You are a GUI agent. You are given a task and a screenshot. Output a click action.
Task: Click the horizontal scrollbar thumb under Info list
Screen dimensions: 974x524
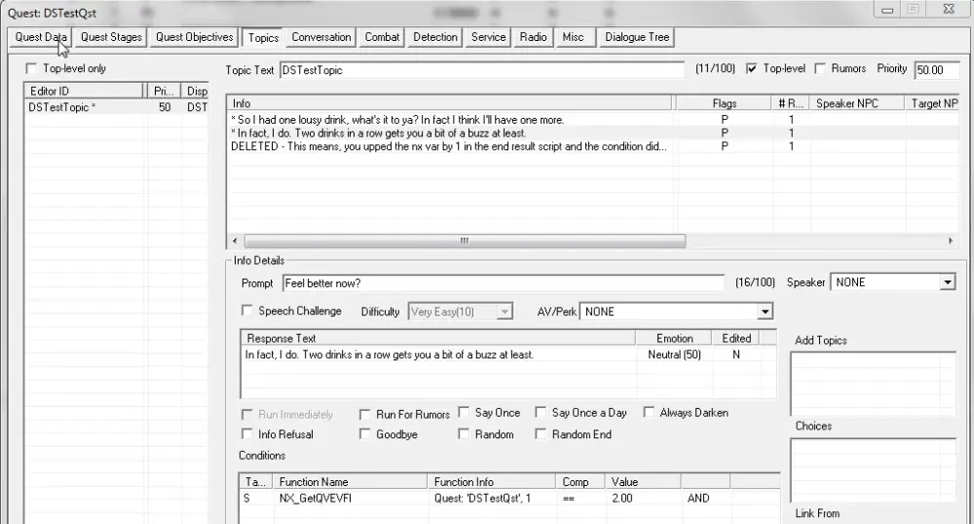pyautogui.click(x=465, y=241)
